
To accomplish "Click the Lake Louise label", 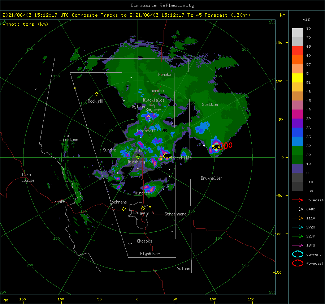I will tap(28, 177).
